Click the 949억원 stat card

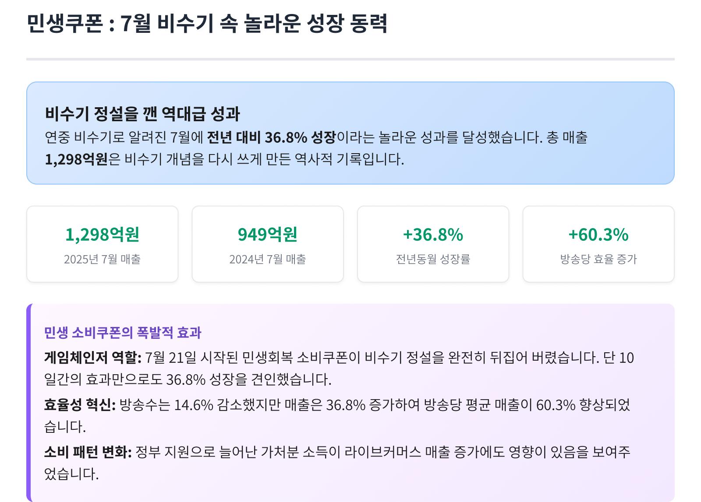(x=268, y=244)
